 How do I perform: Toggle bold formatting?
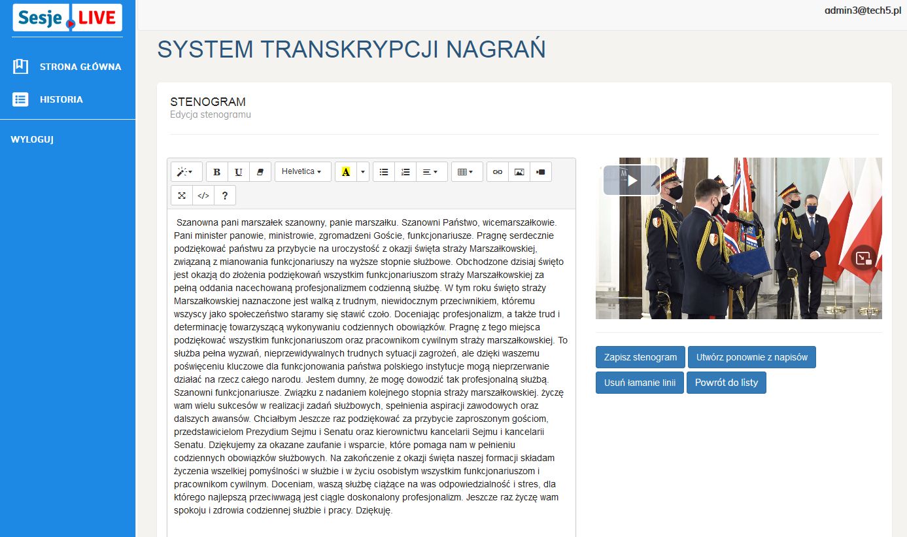point(217,172)
